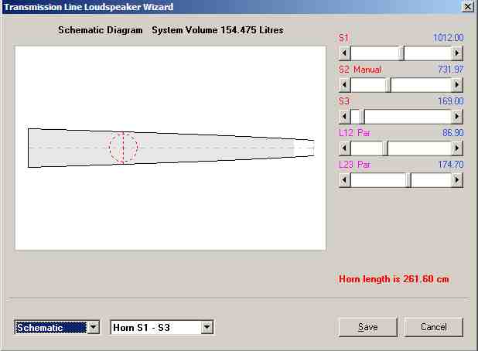Click the System Volume 154.475 Litres text

pyautogui.click(x=217, y=30)
